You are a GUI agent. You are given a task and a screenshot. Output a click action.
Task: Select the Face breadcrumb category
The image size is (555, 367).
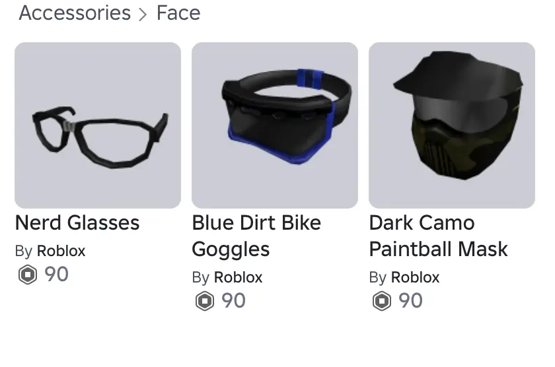coord(178,13)
